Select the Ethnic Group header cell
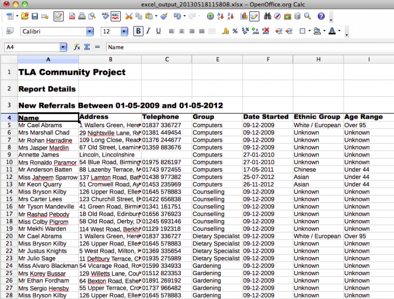Viewport: 394px width, 299px height. pos(318,117)
